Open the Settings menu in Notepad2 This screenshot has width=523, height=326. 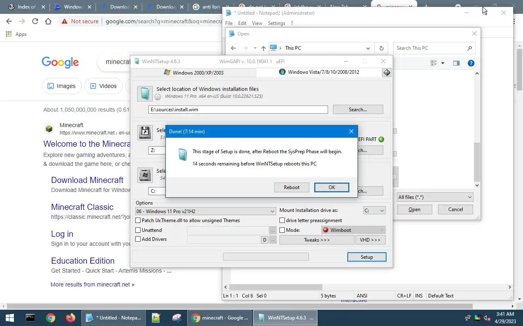coord(277,23)
